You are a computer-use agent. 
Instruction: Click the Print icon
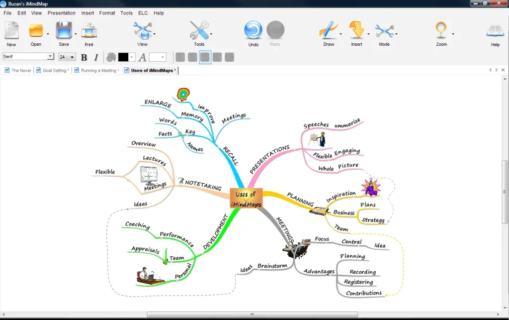pos(89,31)
